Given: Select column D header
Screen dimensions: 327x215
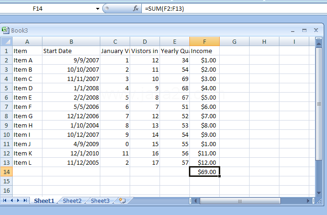Looking at the screenshot, I should coord(145,41).
